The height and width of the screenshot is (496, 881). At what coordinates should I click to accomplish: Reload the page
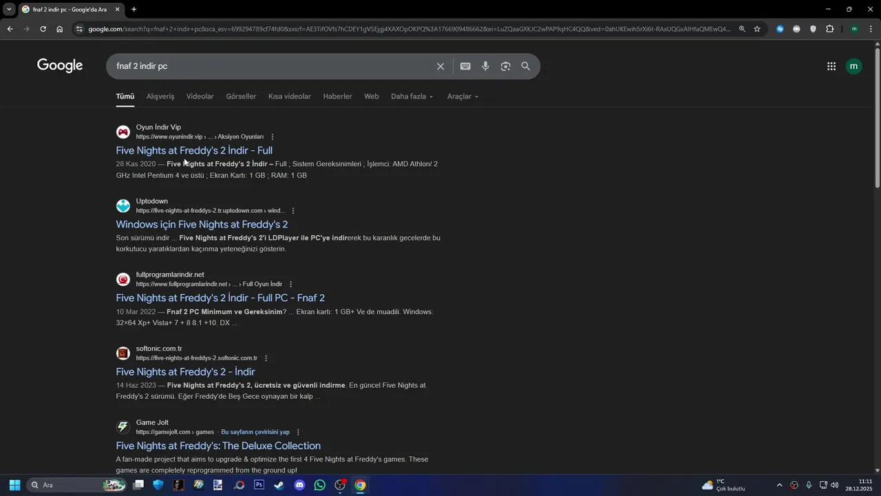point(43,29)
